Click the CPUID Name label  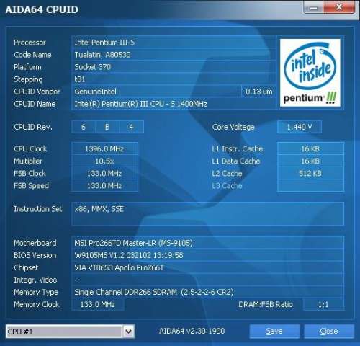click(35, 104)
